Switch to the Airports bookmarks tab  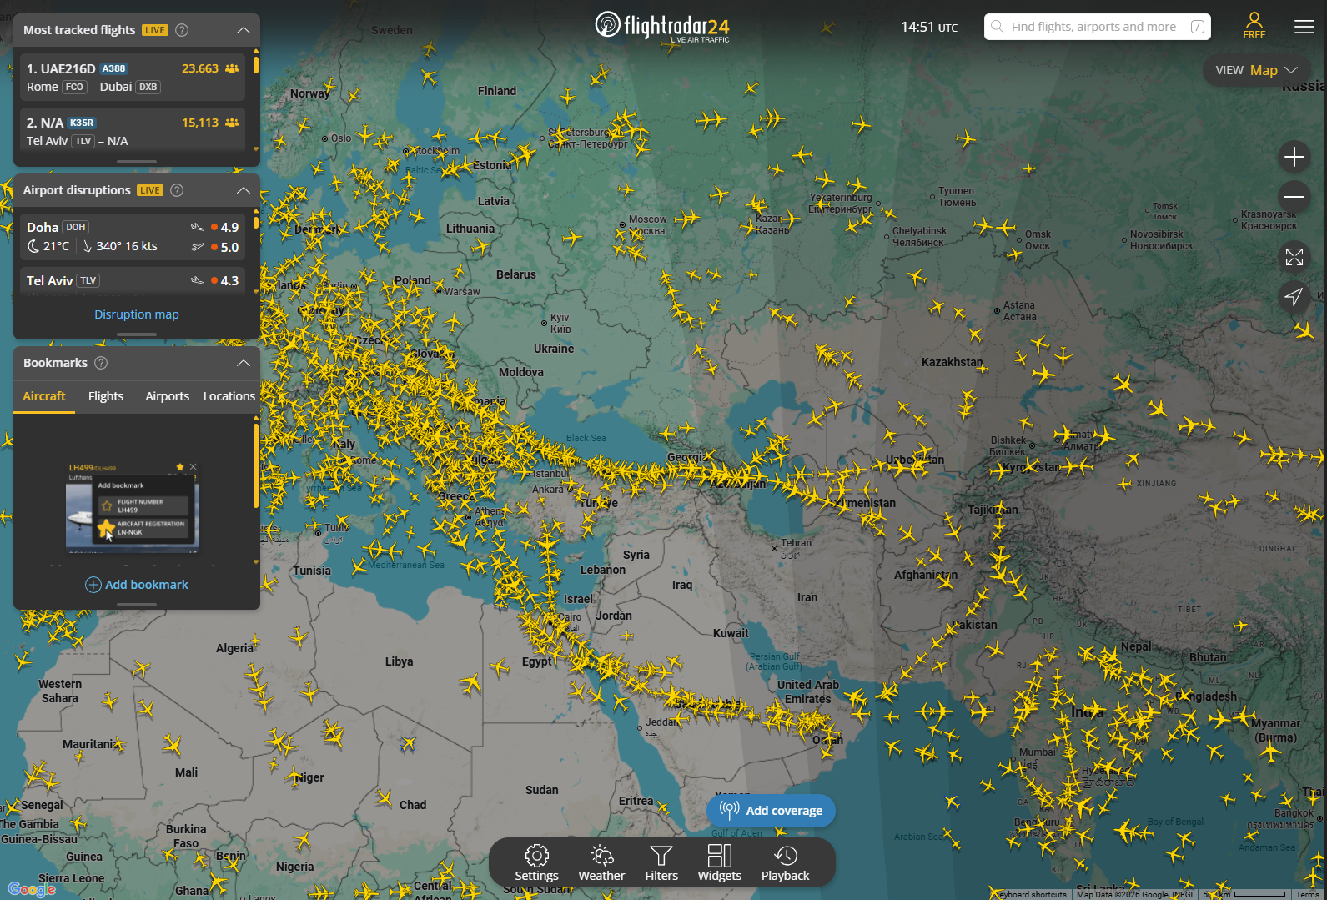pos(168,396)
